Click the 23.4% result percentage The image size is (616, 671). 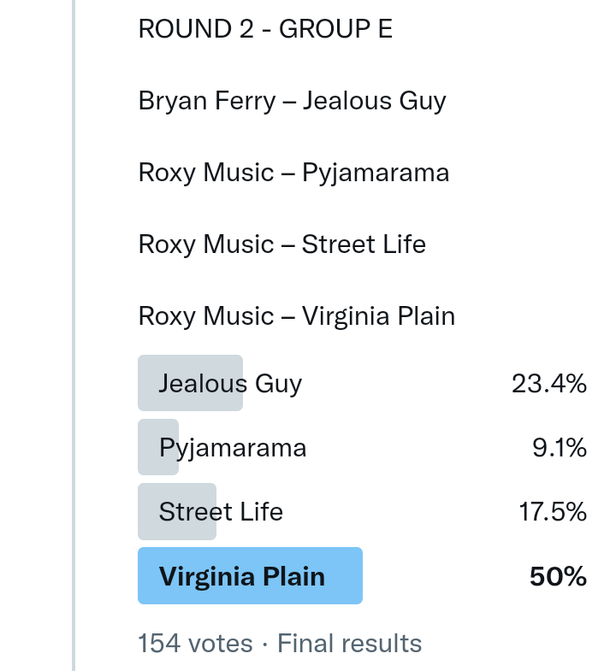point(548,384)
